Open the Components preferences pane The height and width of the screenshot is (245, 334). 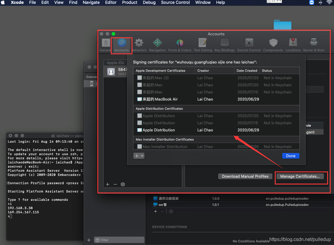click(x=273, y=45)
